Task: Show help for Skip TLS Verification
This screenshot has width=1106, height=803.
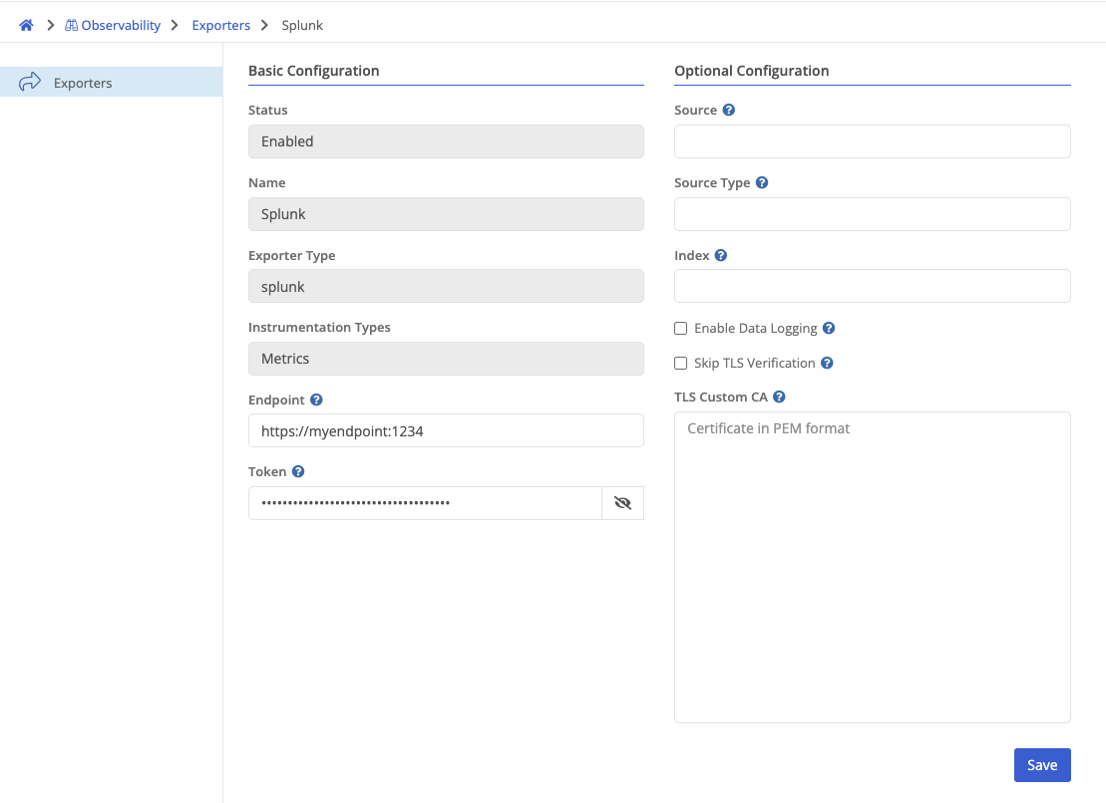Action: coord(827,363)
